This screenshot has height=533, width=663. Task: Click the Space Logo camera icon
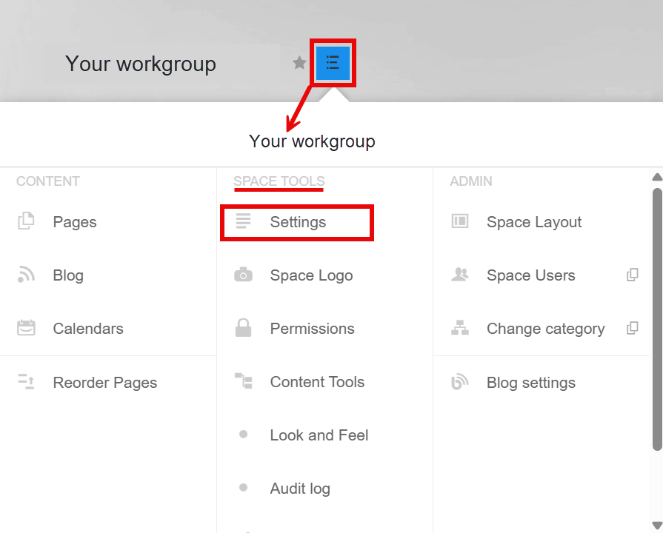pyautogui.click(x=243, y=275)
